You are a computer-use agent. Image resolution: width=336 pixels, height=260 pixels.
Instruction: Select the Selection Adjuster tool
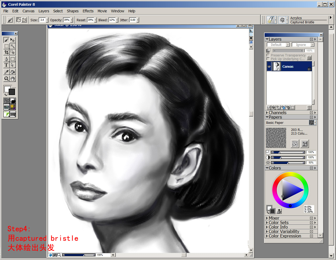tap(13, 52)
